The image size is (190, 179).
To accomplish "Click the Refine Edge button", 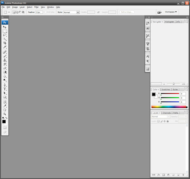I will [x=127, y=12].
